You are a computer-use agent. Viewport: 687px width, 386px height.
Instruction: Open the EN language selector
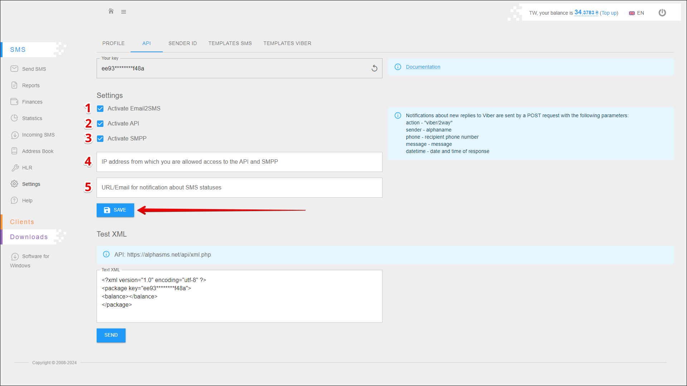tap(637, 13)
